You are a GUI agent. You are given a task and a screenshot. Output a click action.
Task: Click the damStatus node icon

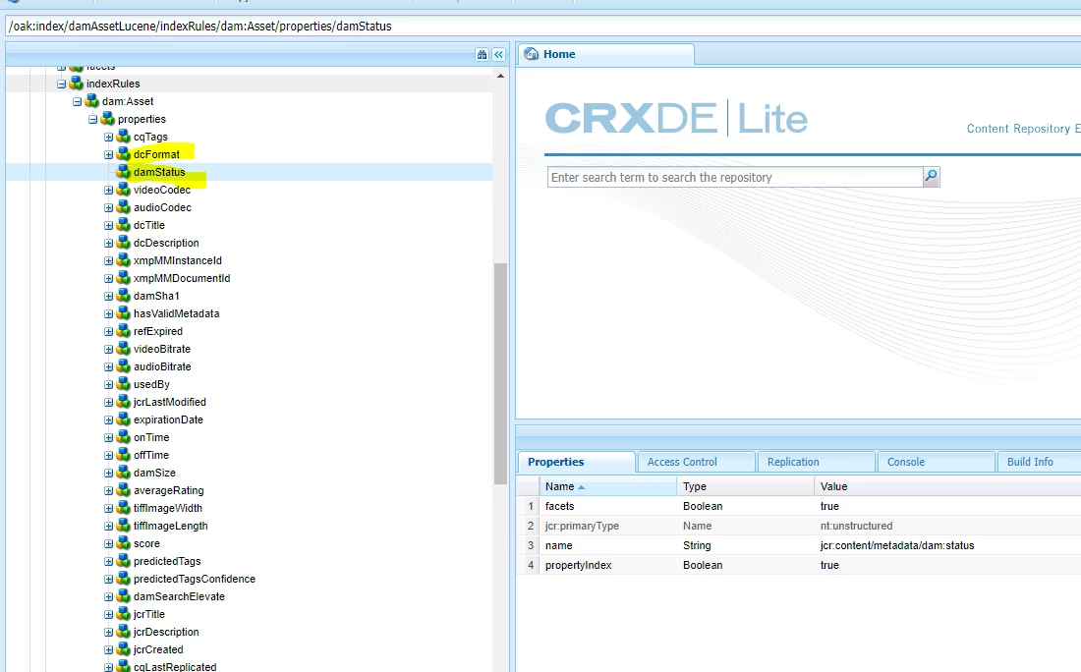tap(124, 172)
